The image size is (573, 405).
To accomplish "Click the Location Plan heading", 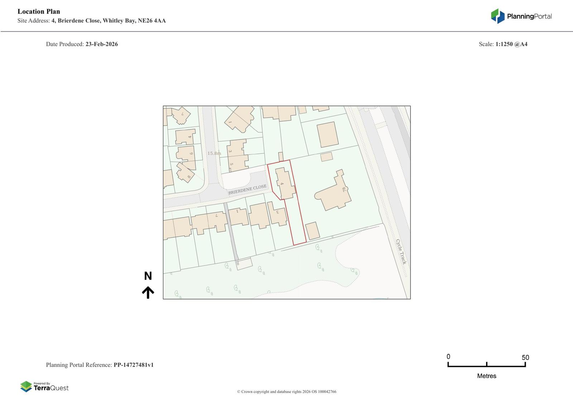I will [39, 11].
